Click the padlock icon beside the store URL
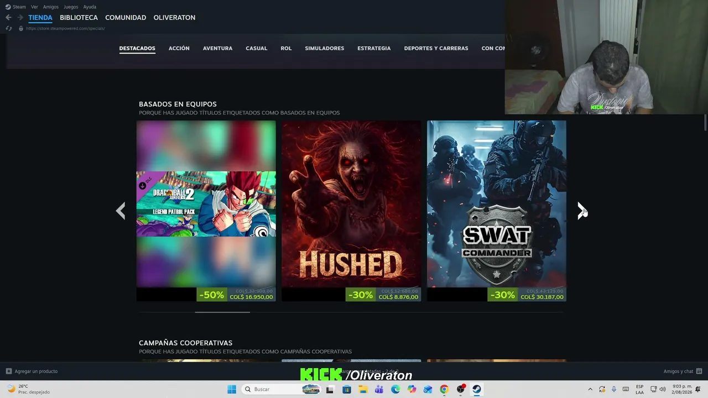 [21, 28]
